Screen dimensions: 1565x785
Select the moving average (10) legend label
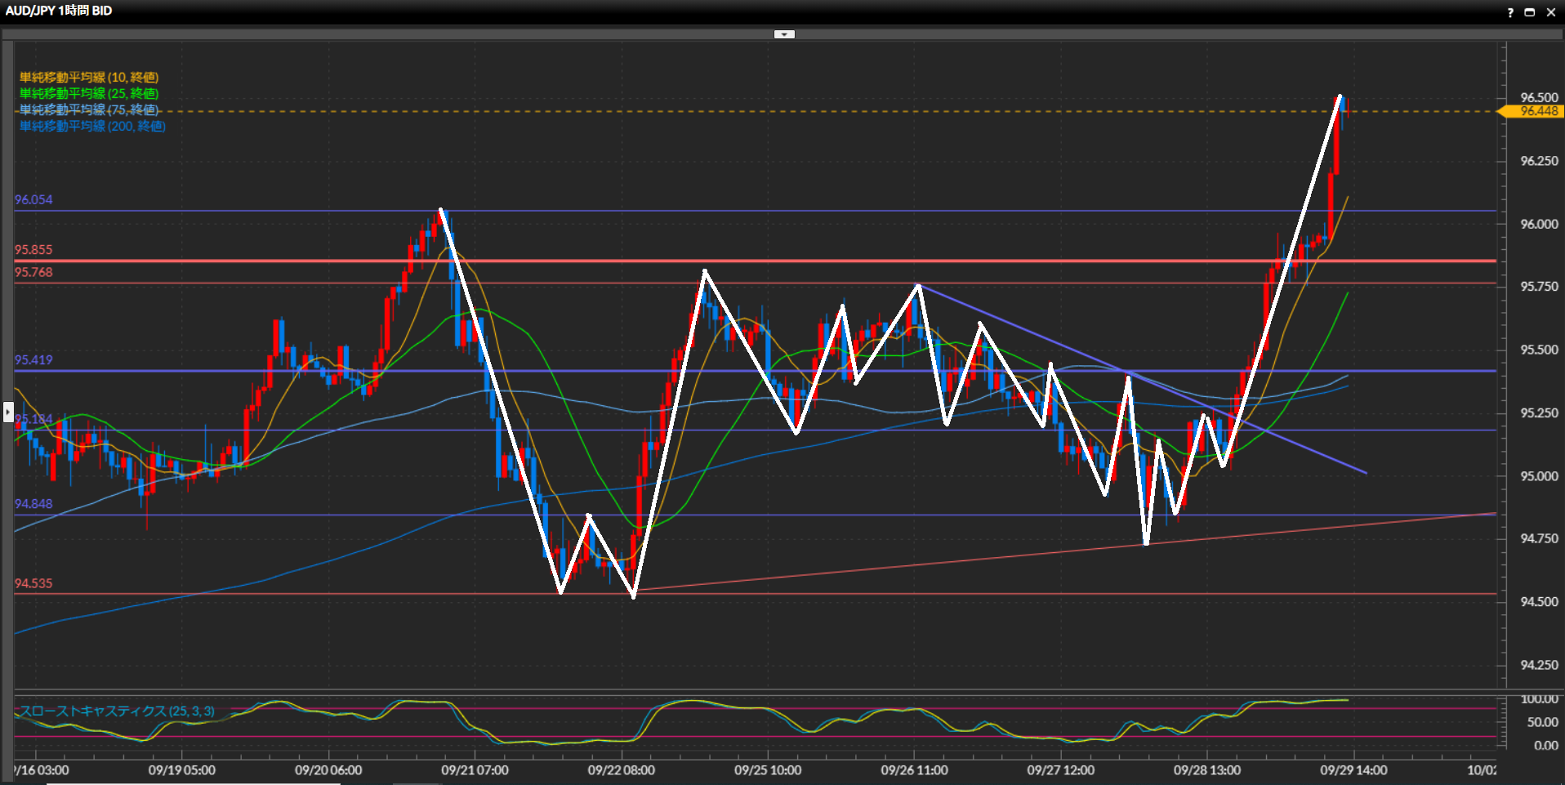click(x=89, y=78)
